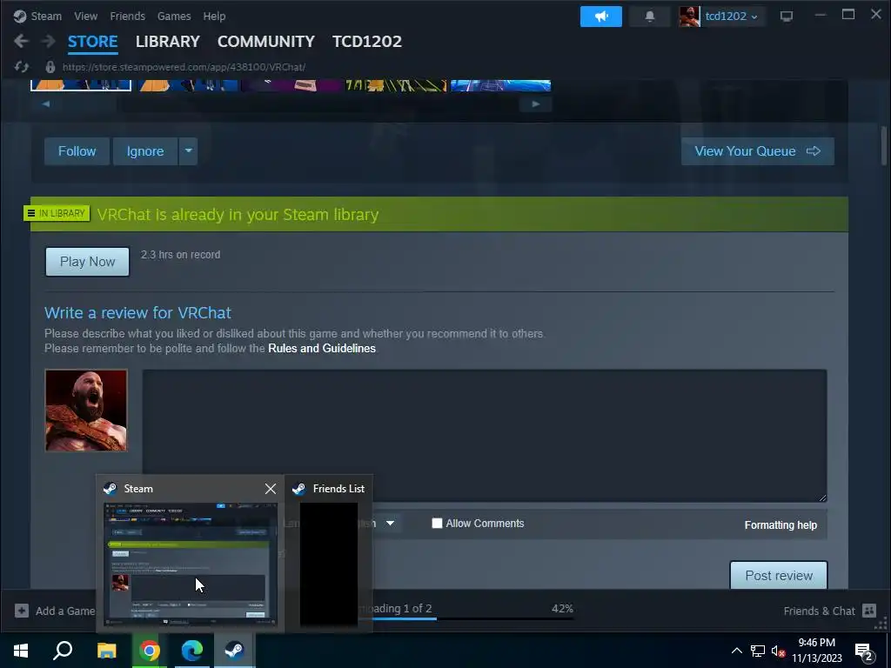This screenshot has width=891, height=668.
Task: Open the Steam menu
Action: (46, 16)
